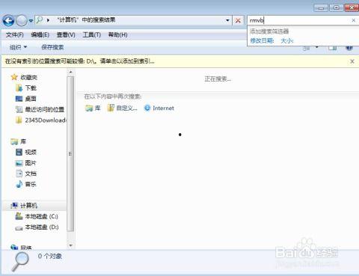This screenshot has width=359, height=276.
Task: Open the 编辑(E) menu
Action: (40, 35)
